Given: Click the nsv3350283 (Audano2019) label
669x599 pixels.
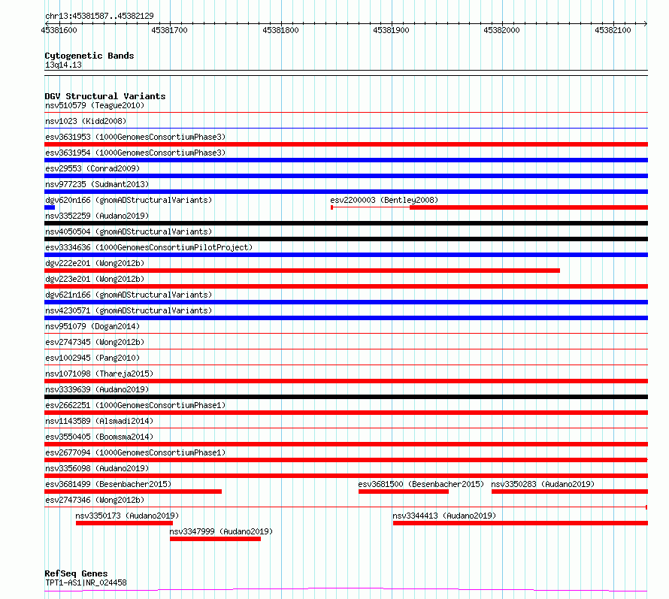Looking at the screenshot, I should point(543,484).
